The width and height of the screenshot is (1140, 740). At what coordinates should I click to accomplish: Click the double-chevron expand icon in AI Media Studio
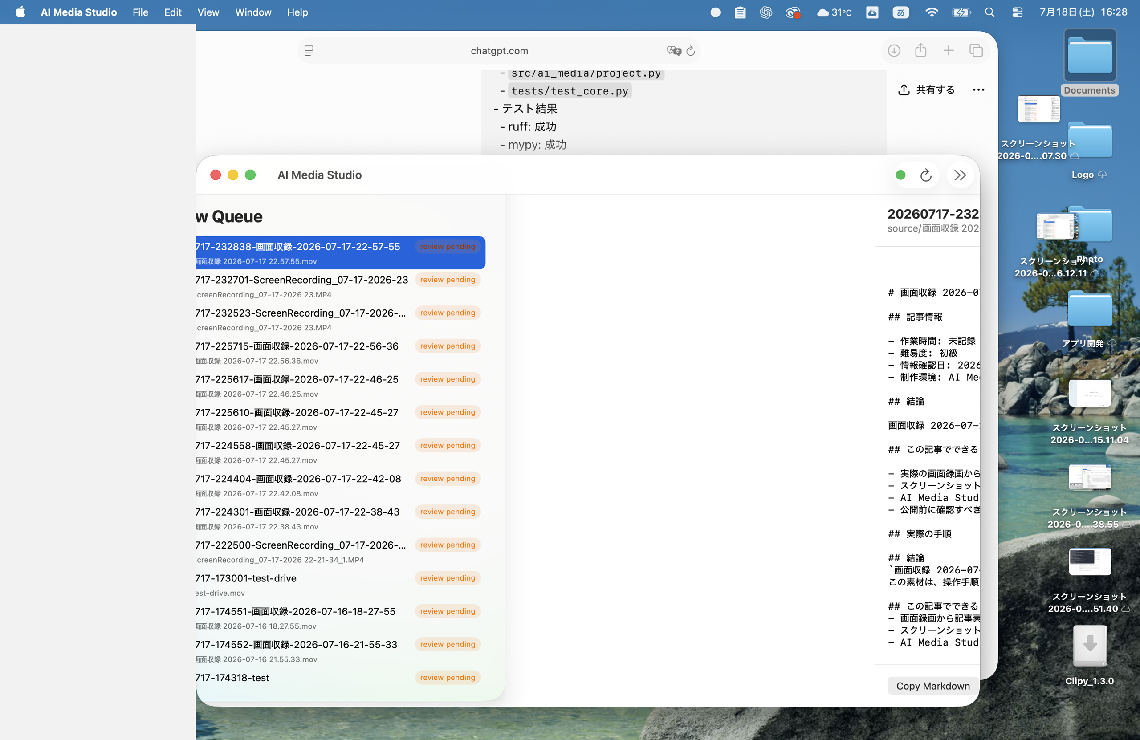960,175
